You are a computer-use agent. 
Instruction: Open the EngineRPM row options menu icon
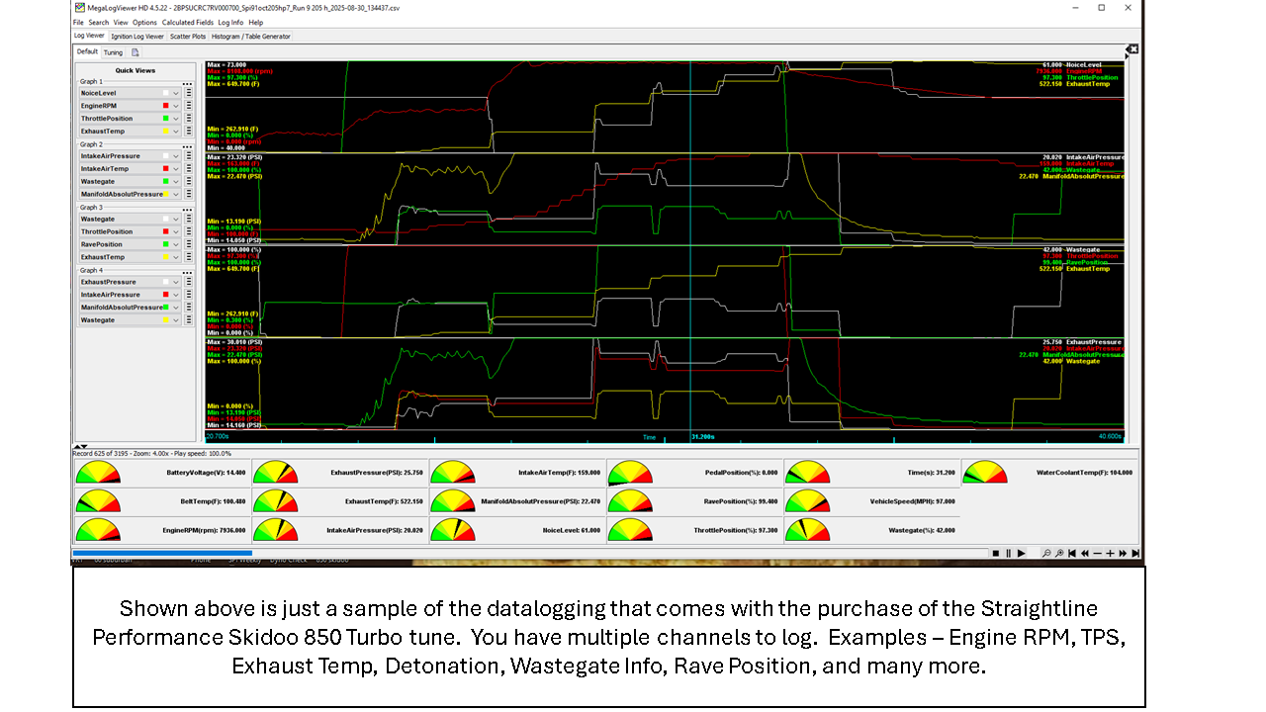click(188, 106)
